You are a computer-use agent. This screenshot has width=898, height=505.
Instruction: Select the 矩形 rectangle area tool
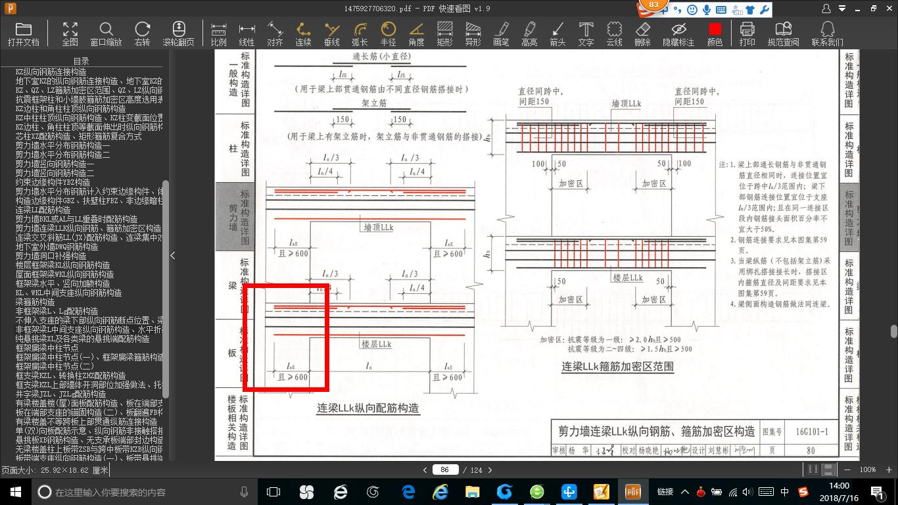pyautogui.click(x=445, y=34)
